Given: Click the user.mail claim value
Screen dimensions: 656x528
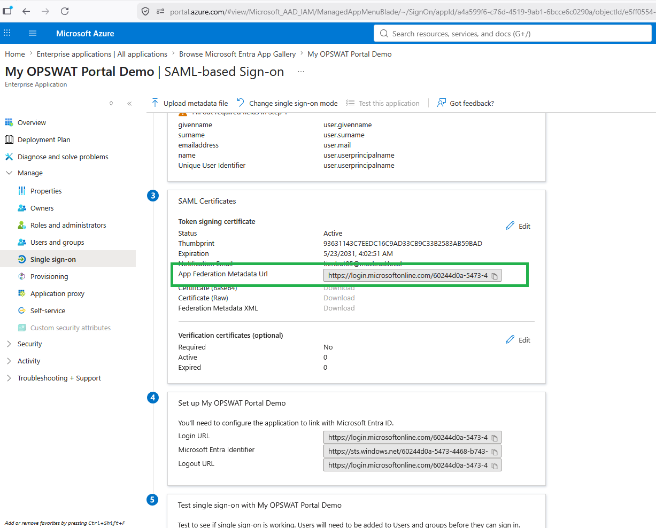Looking at the screenshot, I should click(337, 145).
